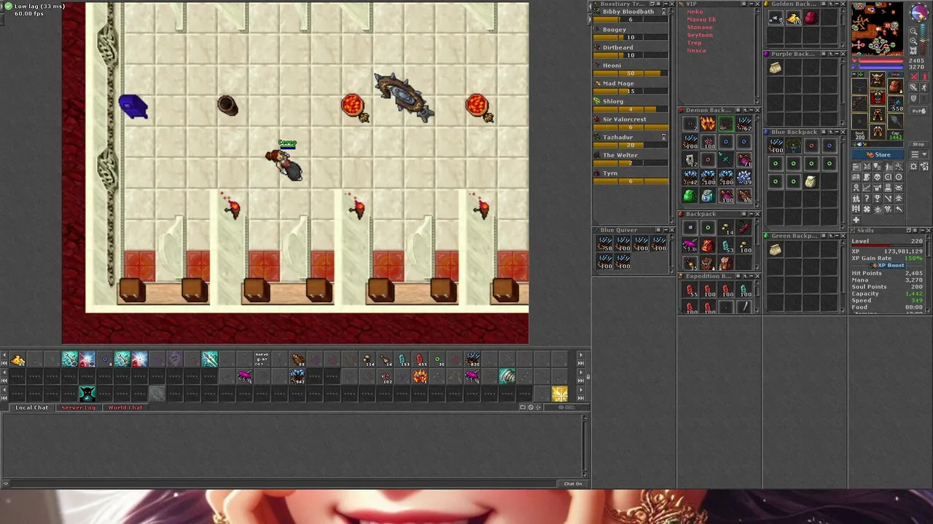Open settings gear icon beside widget grid

913,166
